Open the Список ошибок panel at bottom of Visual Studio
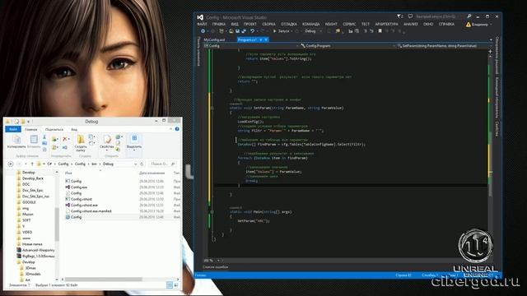Image resolution: width=527 pixels, height=296 pixels. [x=215, y=266]
